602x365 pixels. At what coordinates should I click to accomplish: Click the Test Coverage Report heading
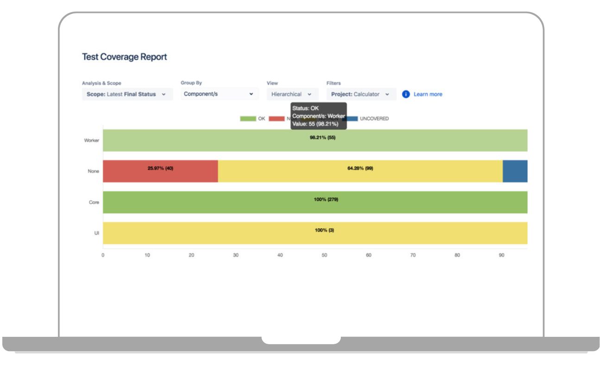coord(124,57)
